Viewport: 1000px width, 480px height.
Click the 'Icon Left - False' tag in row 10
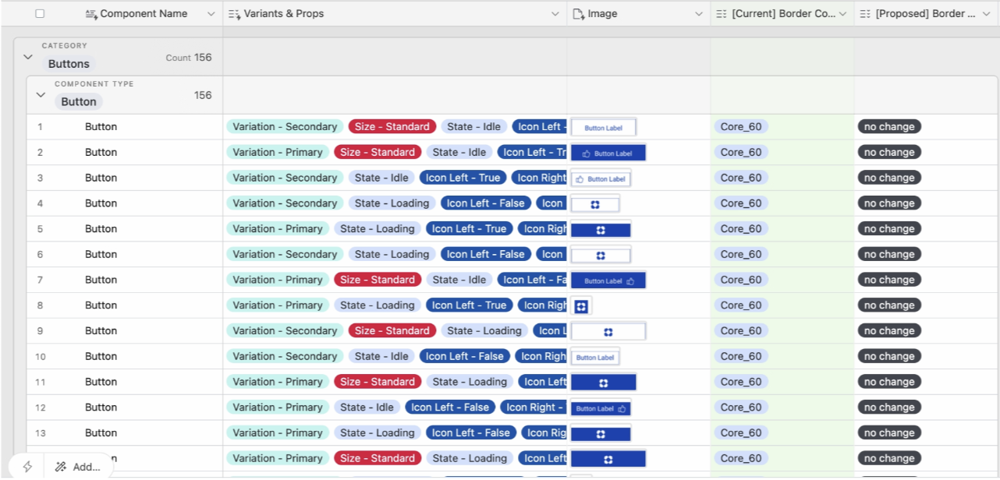click(464, 356)
